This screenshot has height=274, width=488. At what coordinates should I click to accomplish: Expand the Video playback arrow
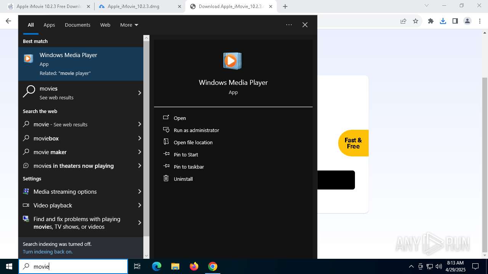(140, 205)
